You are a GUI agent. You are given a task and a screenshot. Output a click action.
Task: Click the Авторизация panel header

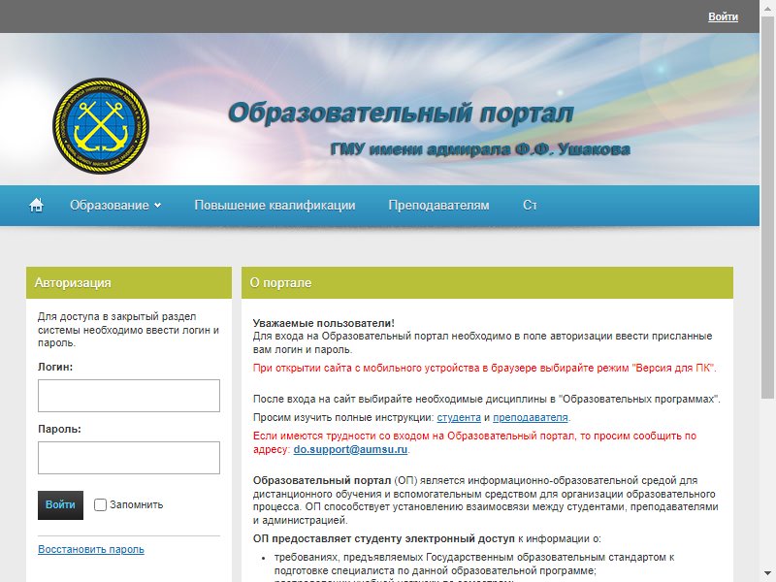coord(129,282)
